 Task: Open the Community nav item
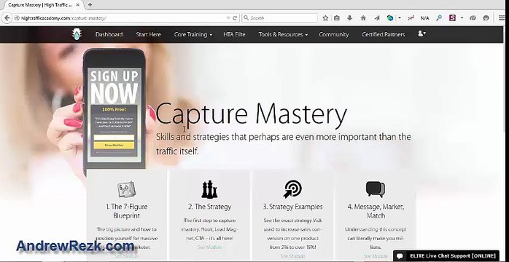point(334,34)
